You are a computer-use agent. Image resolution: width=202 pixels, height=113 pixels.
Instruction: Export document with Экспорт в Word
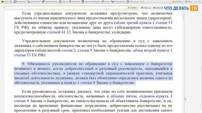(x=158, y=8)
